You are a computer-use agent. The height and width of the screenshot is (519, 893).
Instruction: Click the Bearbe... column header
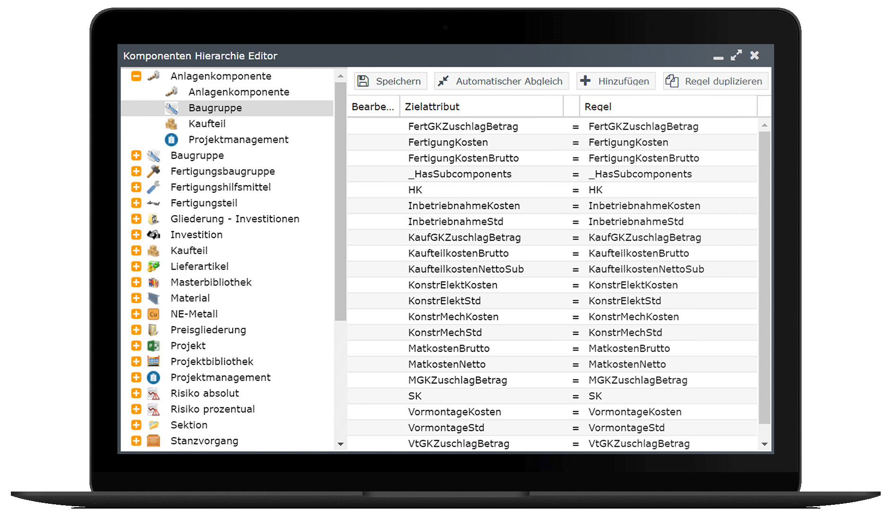click(x=374, y=107)
